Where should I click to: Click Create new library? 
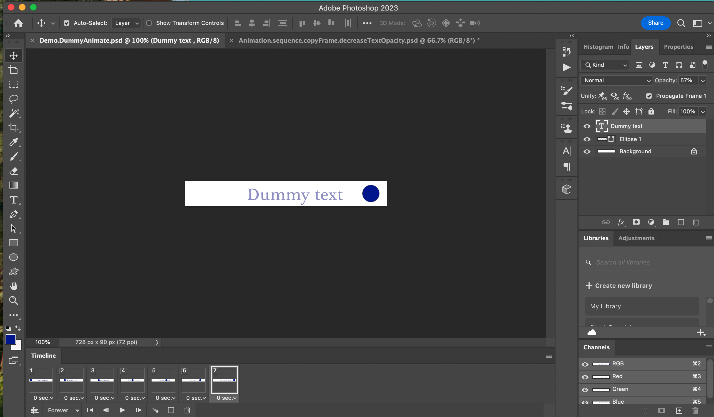tap(619, 286)
